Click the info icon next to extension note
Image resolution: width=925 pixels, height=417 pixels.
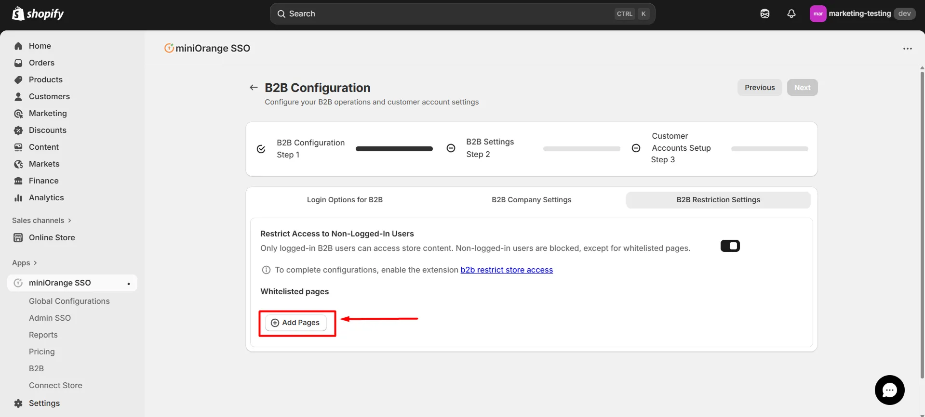point(266,270)
